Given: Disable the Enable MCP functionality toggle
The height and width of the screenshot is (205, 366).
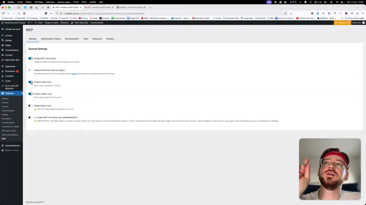Looking at the screenshot, I should (x=31, y=58).
